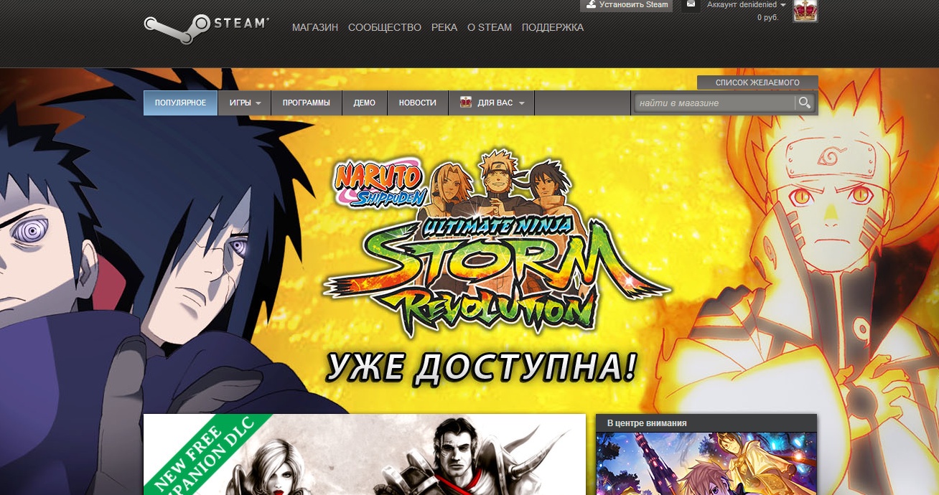Open the ПОДДЕРЖКА menu

click(x=553, y=27)
